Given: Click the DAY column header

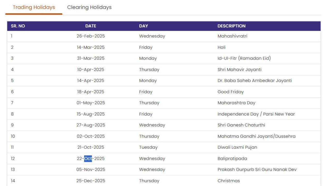Looking at the screenshot, I should pos(144,26).
